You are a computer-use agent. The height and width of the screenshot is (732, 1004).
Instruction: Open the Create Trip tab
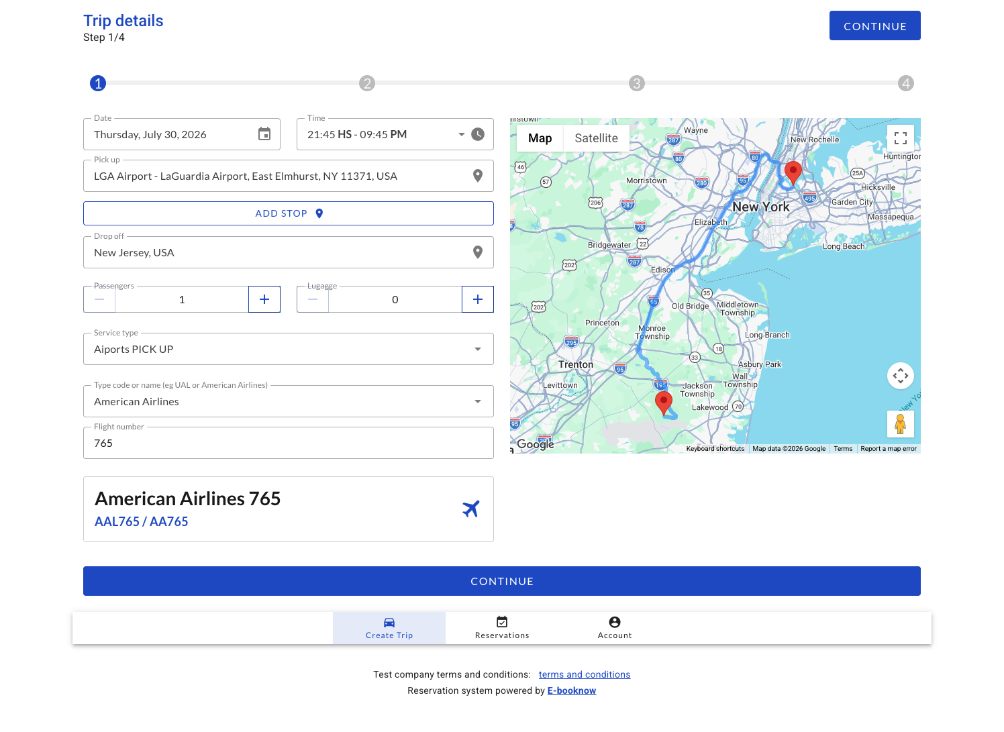(x=389, y=628)
